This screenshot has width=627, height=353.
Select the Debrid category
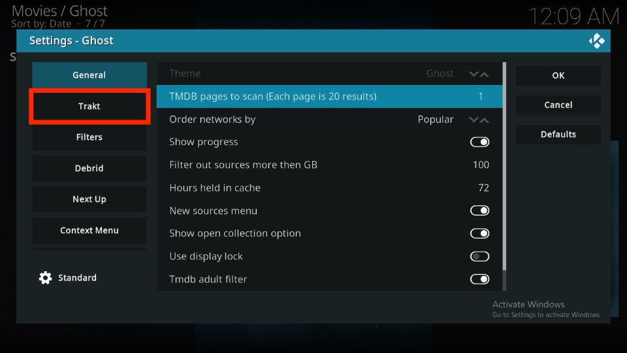point(89,168)
